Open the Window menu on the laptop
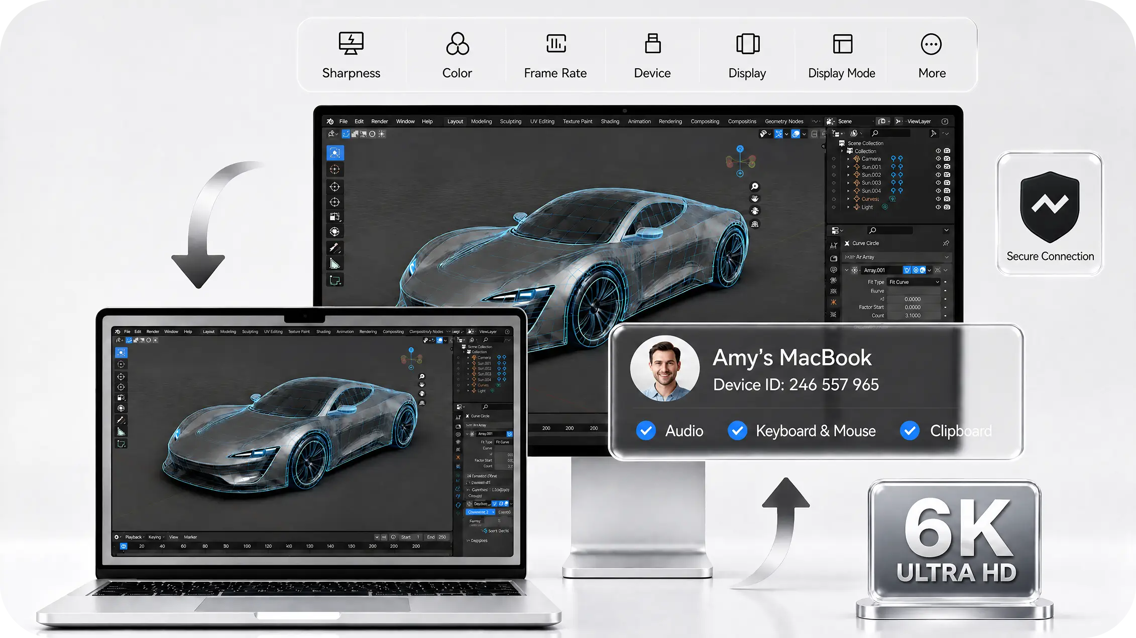Screen dimensions: 1136x638 point(171,332)
